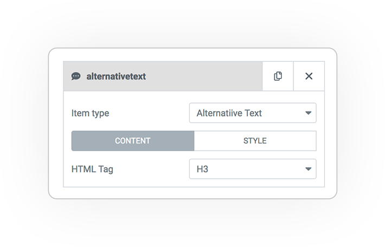Switch to the CONTENT tab
Screen dimensions: 385x247
[x=133, y=141]
